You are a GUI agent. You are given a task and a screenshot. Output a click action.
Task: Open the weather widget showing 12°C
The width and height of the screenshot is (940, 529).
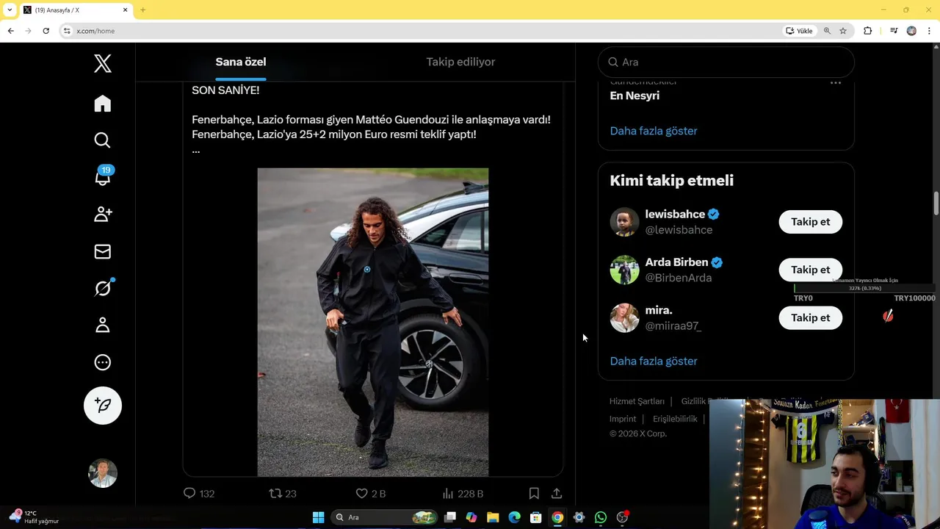coord(34,517)
